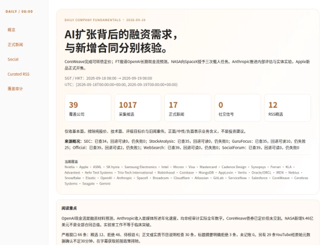Click the SGT / HKT time window line
The height and width of the screenshot is (245, 327).
coord(108,78)
